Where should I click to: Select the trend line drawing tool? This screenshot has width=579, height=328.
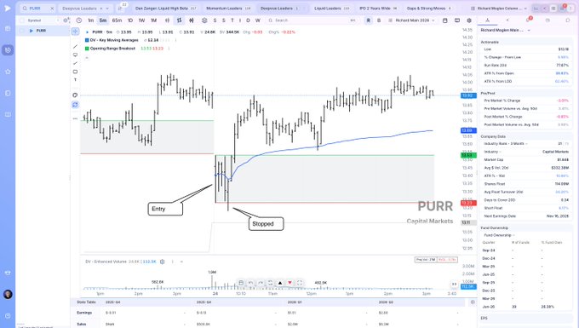[x=75, y=47]
